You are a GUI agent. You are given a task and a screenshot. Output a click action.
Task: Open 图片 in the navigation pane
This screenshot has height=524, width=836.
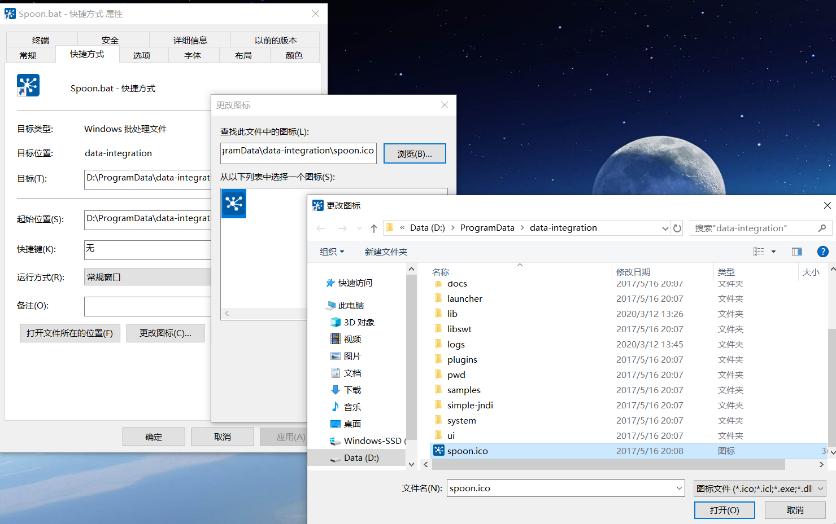click(x=346, y=356)
